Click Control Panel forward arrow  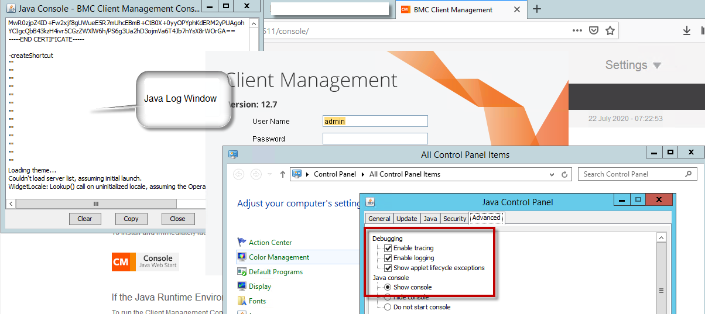pos(256,174)
